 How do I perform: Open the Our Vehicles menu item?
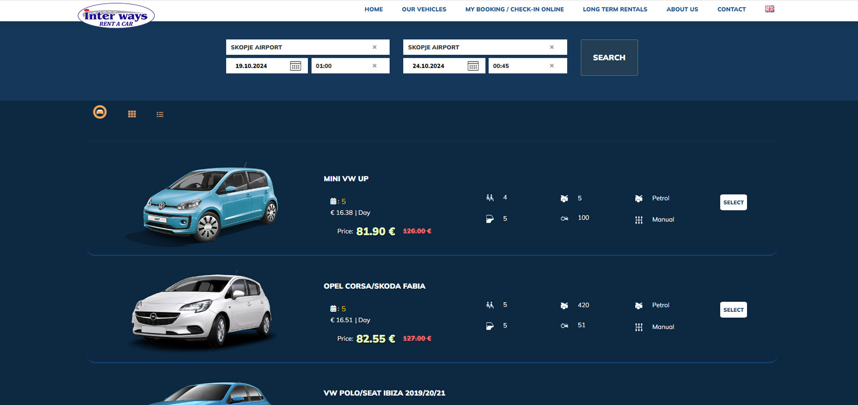tap(424, 9)
